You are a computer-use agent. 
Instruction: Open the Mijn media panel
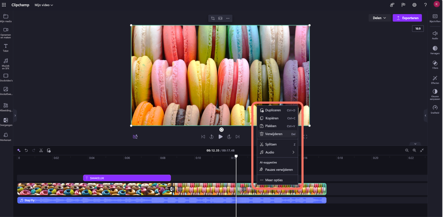pos(6,18)
